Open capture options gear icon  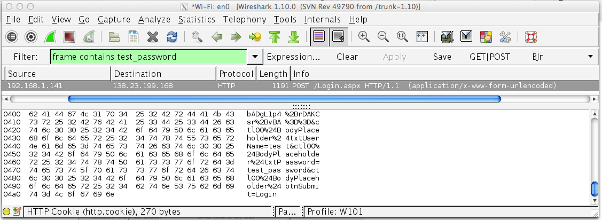[31, 37]
